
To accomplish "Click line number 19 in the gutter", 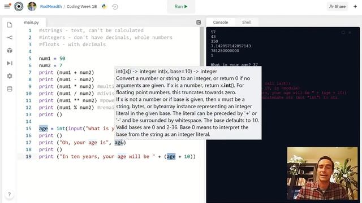I will [x=29, y=157].
